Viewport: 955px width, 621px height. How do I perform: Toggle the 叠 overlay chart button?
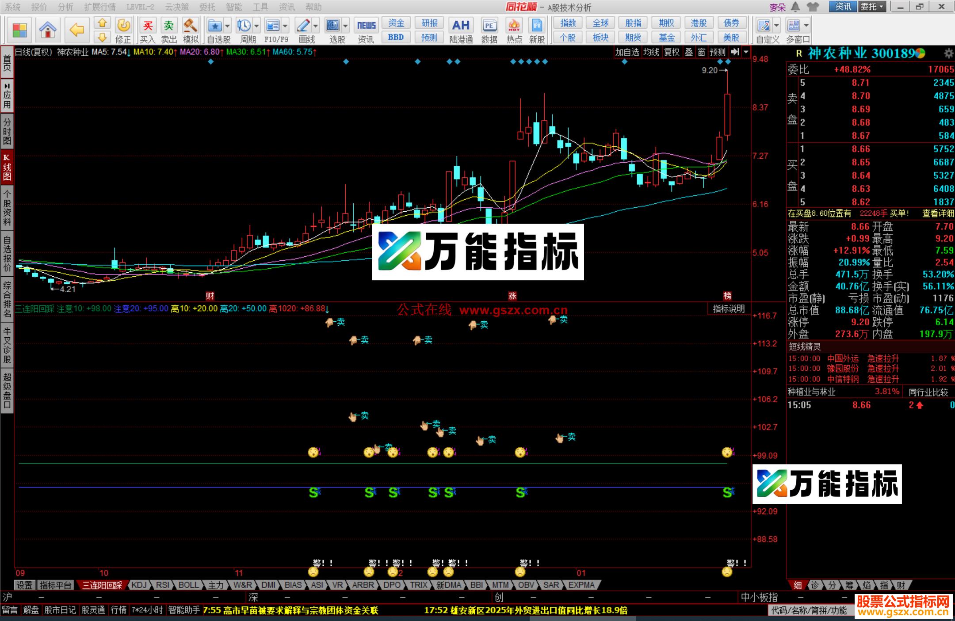689,52
